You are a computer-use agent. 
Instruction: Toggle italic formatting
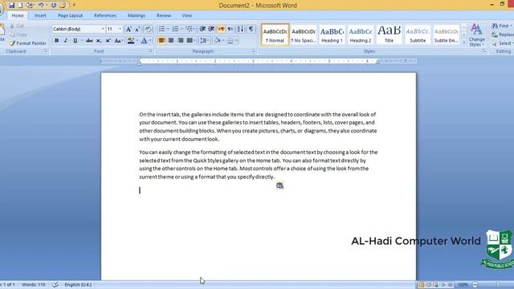(66, 41)
